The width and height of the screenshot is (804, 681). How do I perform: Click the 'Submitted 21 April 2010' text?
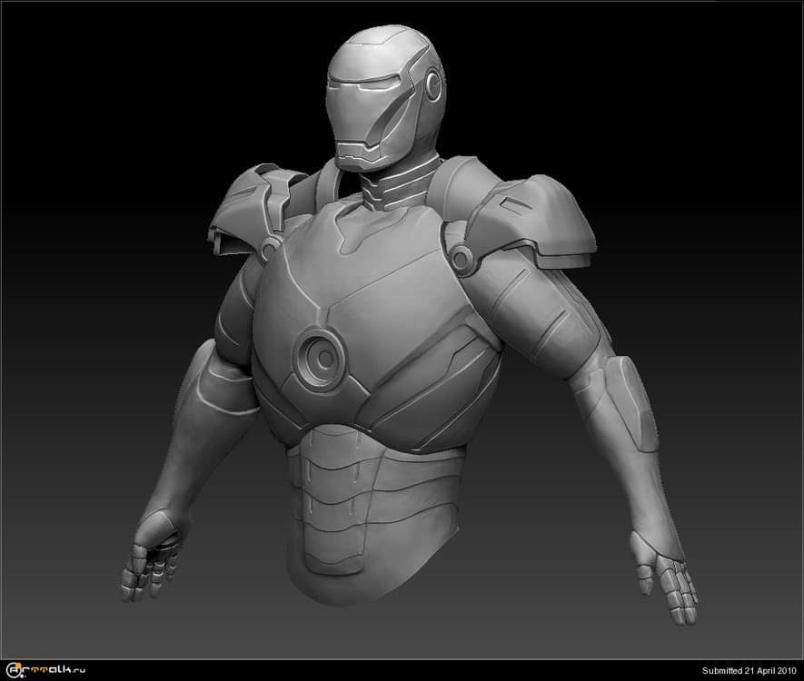pos(749,671)
